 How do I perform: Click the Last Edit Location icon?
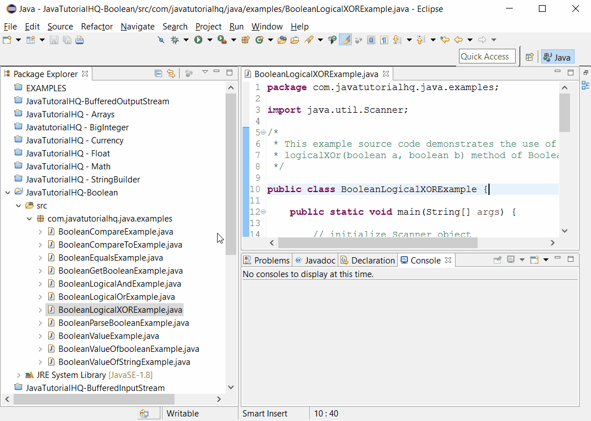(445, 40)
